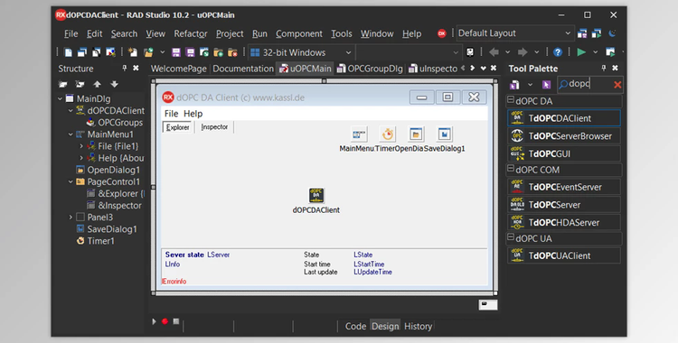Viewport: 678px width, 343px height.
Task: Select the SaveDialog1 component icon on form
Action: tap(445, 134)
